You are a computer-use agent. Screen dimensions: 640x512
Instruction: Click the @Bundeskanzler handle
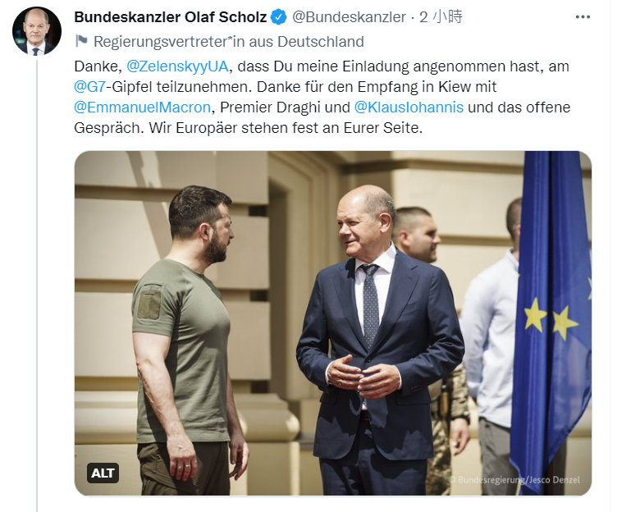tap(350, 17)
